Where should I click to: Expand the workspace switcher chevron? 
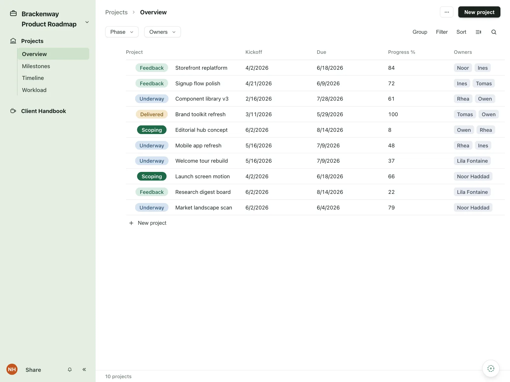[x=87, y=22]
